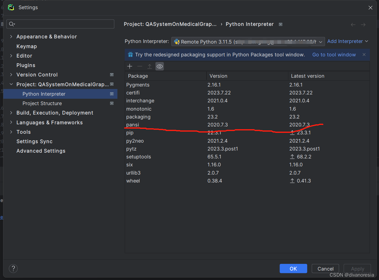Screen dimensions: 379x280
Task: Collapse the Project: QASystemOnMedicalGrap node
Action: click(11, 84)
